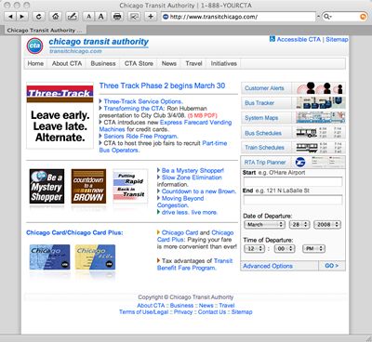Click the pencil edit toolbar icon
This screenshot has height=342, width=372.
(73, 17)
